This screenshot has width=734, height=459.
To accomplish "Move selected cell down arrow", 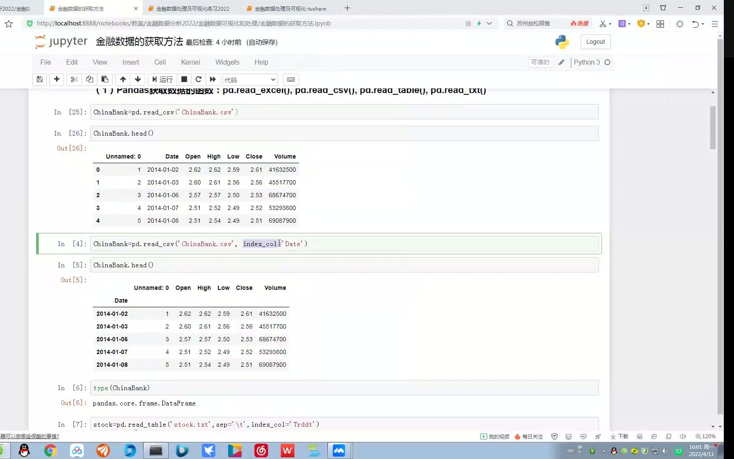I will (x=138, y=79).
